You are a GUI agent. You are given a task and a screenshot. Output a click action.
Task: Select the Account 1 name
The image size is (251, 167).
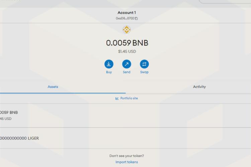point(127,13)
